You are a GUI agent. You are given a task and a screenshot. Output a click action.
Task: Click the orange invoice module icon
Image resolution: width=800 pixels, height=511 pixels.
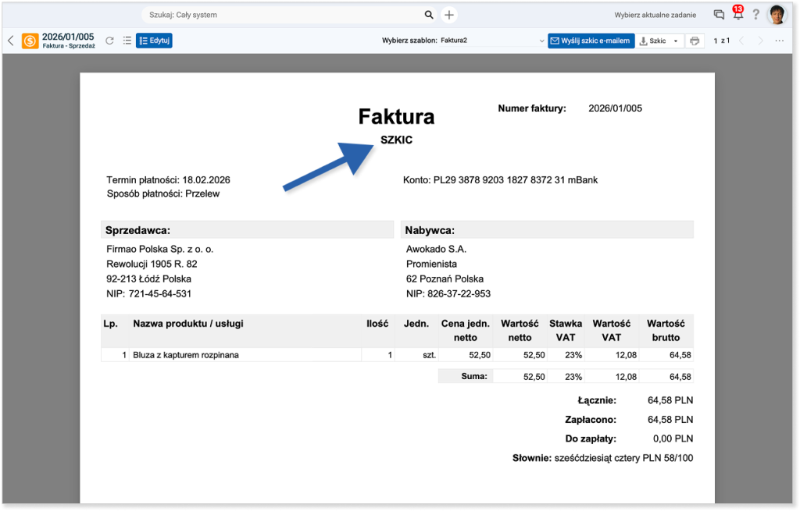pyautogui.click(x=30, y=41)
